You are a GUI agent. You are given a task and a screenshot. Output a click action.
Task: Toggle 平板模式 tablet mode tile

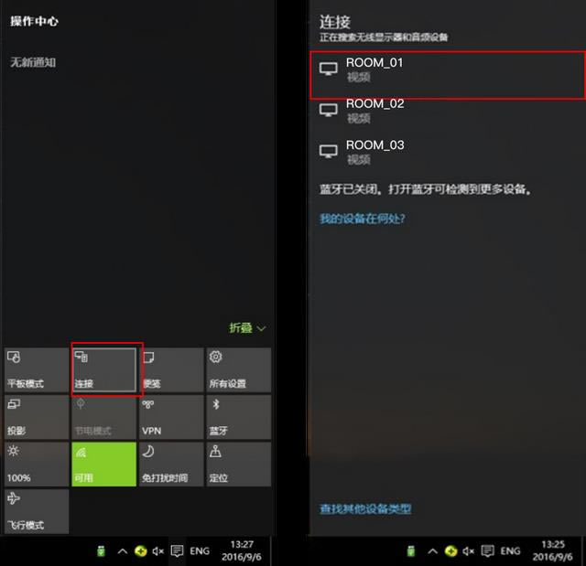click(x=37, y=369)
